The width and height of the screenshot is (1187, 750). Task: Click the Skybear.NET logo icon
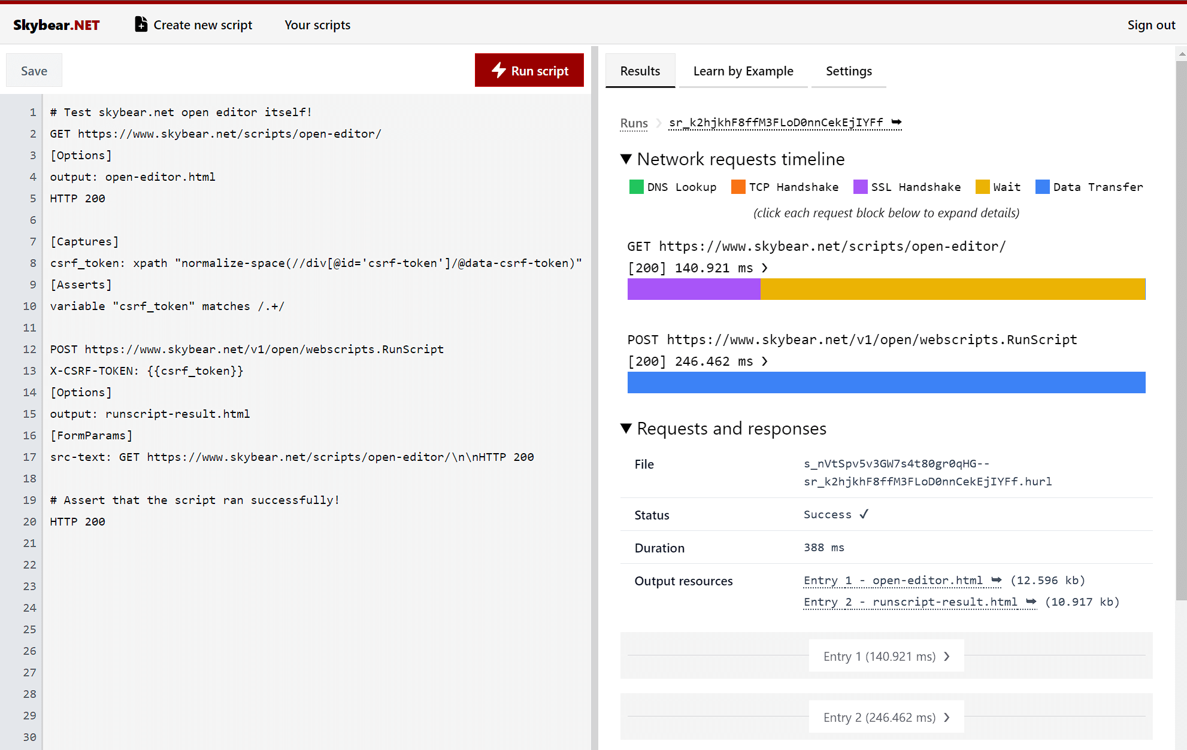coord(58,24)
